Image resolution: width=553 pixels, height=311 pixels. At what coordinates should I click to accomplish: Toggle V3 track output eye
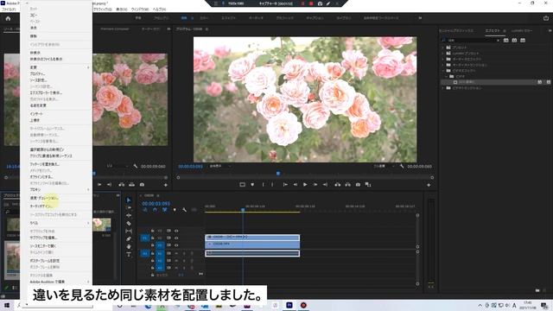point(176,231)
